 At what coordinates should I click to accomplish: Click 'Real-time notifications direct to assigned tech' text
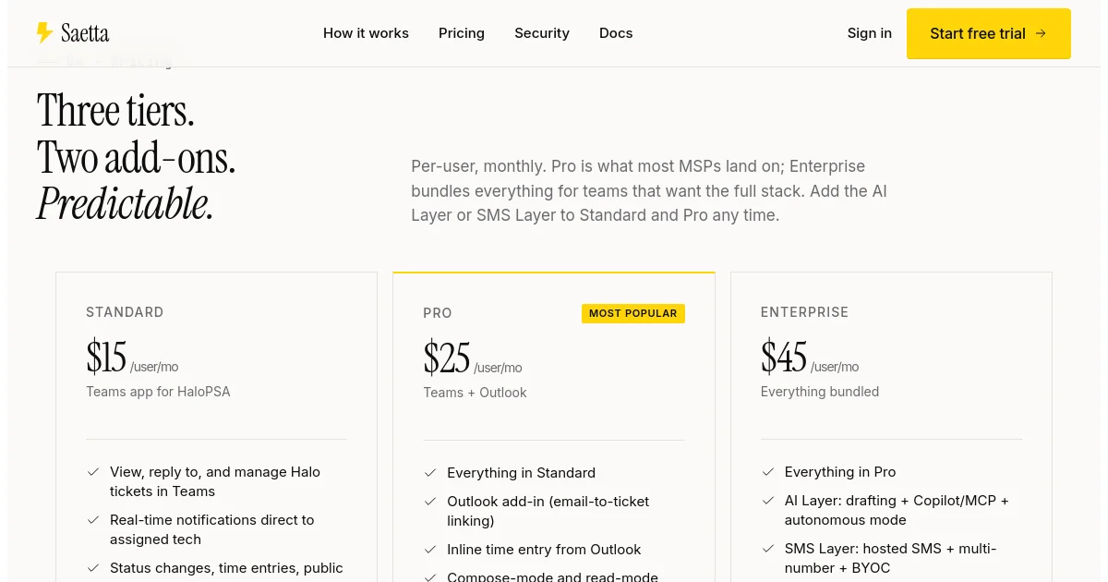[212, 529]
